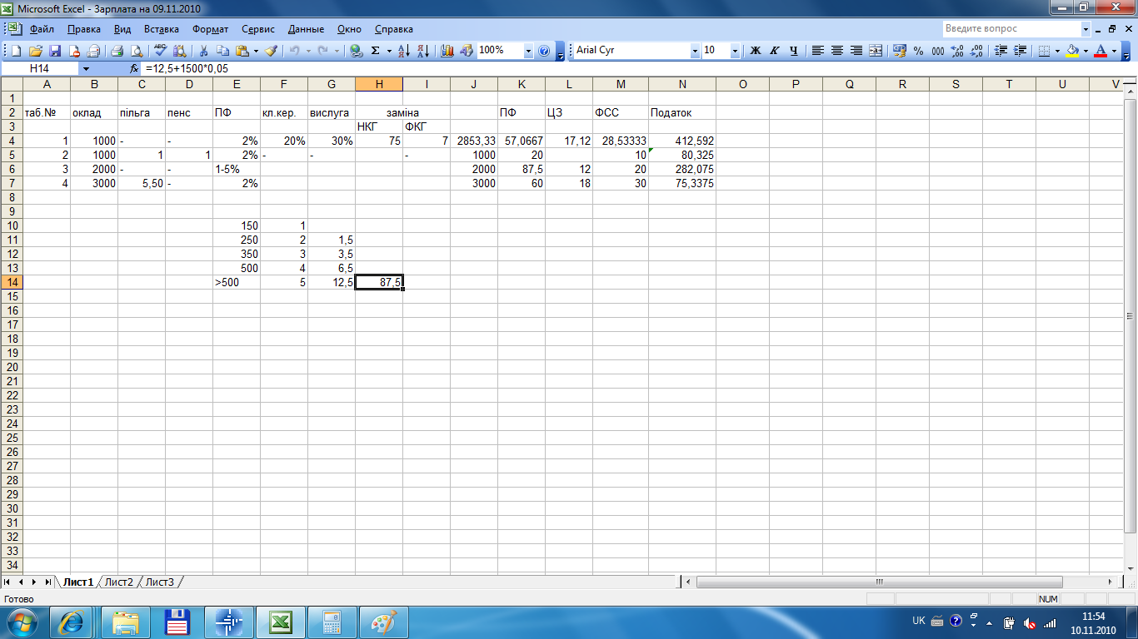Apply percent style format
The width and height of the screenshot is (1138, 639).
click(x=919, y=51)
